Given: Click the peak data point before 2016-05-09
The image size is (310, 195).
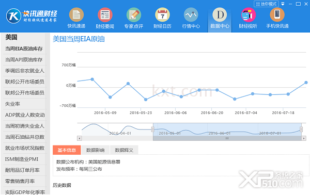Looking at the screenshot, I should [92, 79].
